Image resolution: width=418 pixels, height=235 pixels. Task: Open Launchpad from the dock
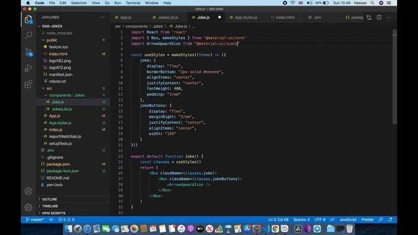[78, 228]
